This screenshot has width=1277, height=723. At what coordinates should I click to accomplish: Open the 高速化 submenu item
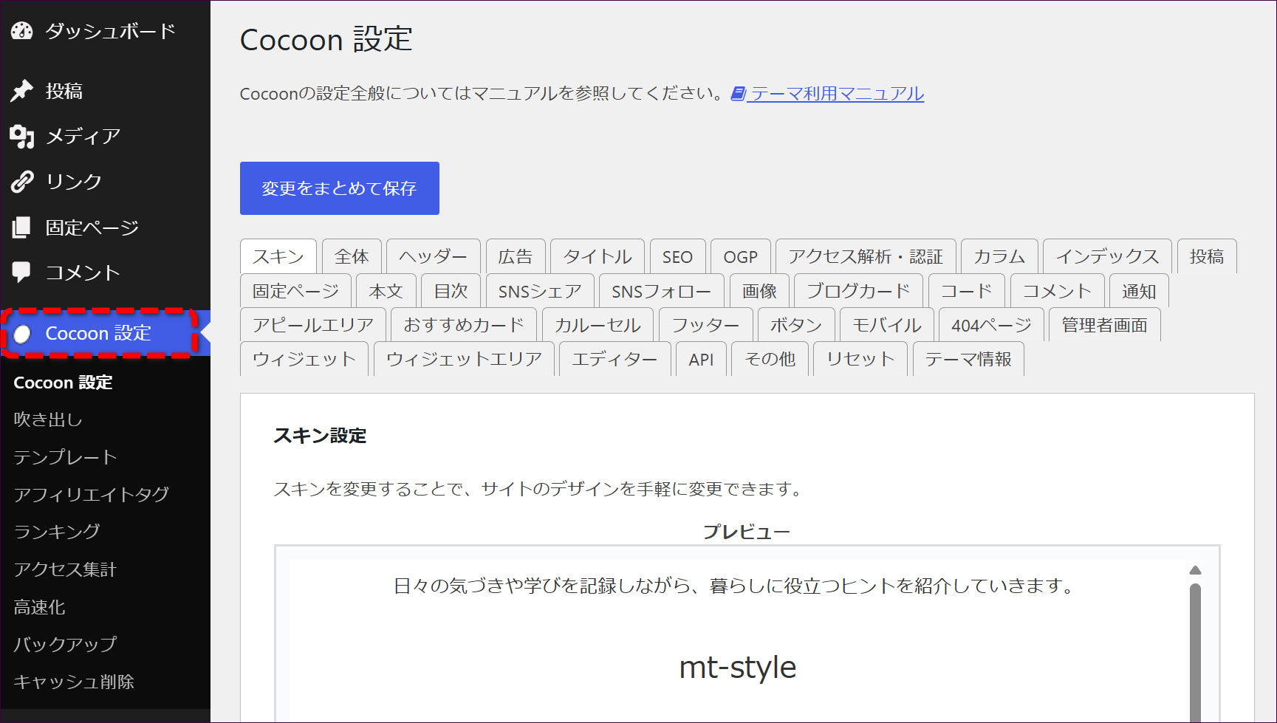(40, 607)
